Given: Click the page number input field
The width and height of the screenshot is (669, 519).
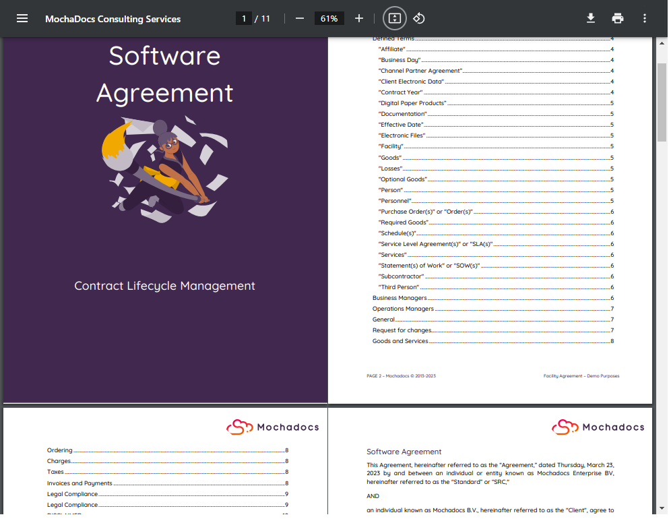Looking at the screenshot, I should [244, 18].
